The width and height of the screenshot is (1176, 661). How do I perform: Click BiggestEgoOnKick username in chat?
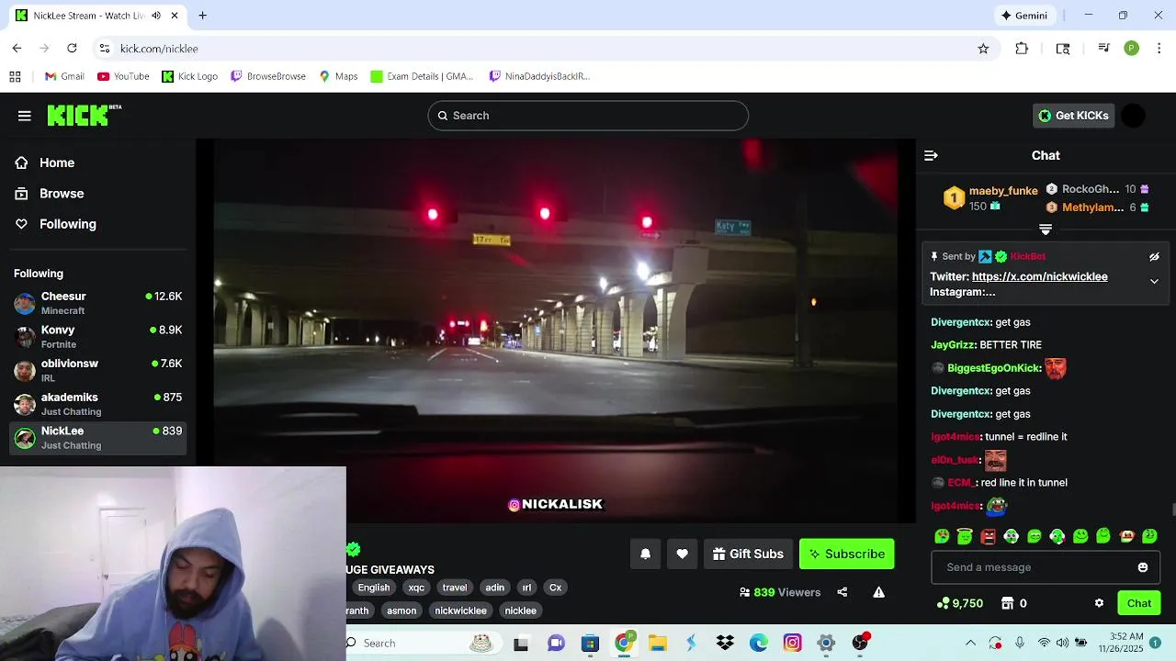[993, 368]
